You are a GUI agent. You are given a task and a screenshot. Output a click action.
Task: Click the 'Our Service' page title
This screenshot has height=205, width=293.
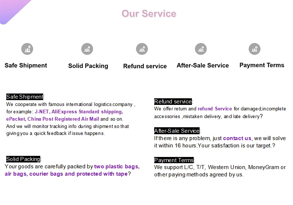click(149, 14)
